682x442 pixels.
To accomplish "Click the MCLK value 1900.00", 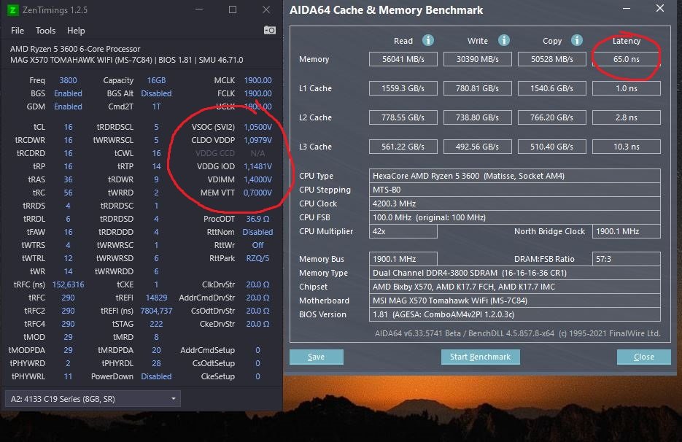I will click(x=258, y=80).
